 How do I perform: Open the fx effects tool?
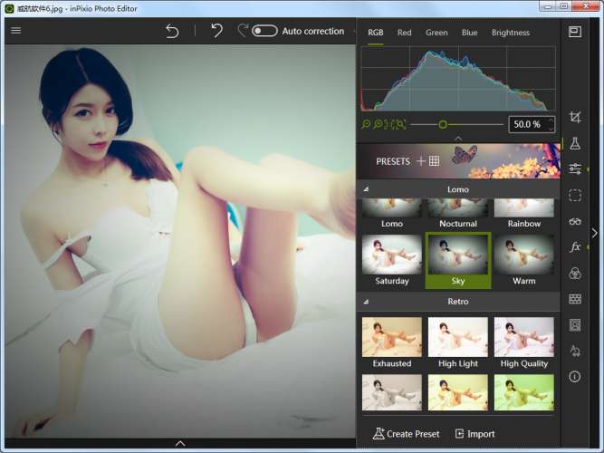pos(574,247)
